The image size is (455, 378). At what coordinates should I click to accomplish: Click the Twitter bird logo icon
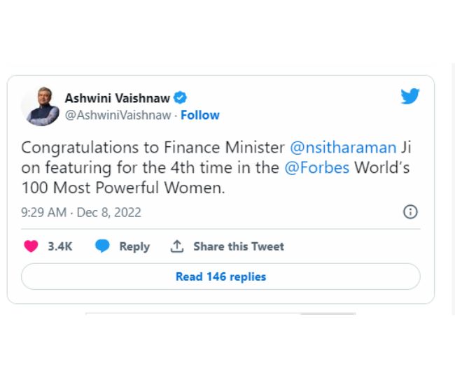click(x=410, y=97)
